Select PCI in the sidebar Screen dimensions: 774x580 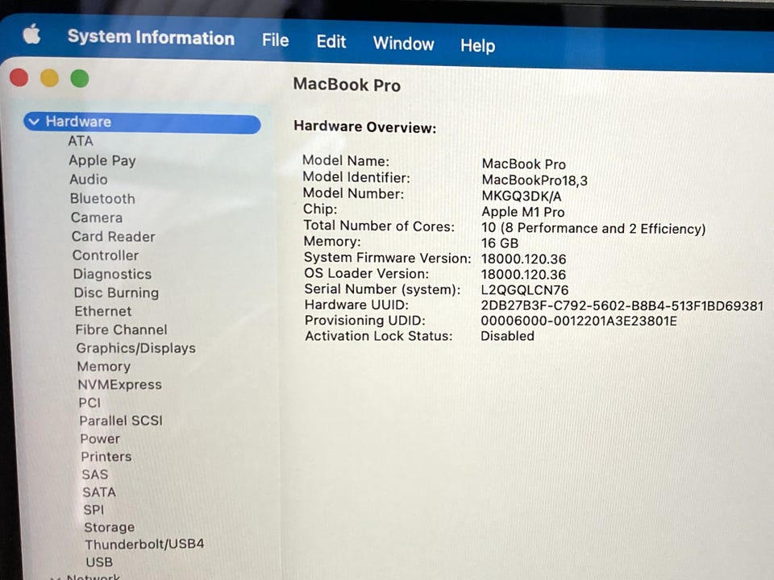pos(89,403)
